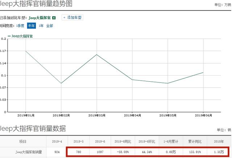Click the Jeep大指挥官销量趋势图 heading
The width and height of the screenshot is (232, 158).
(x=36, y=4)
